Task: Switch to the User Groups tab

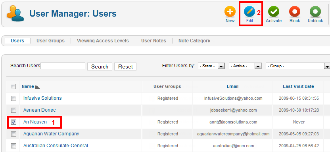Action: point(50,41)
